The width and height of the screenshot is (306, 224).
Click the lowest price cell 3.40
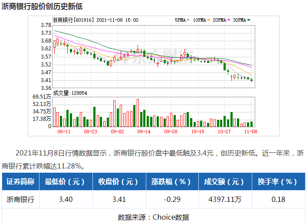[x=66, y=199]
